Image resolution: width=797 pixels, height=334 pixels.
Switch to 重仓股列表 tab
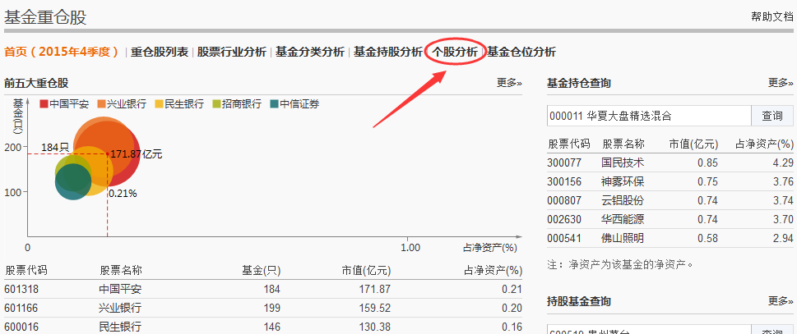tap(160, 52)
